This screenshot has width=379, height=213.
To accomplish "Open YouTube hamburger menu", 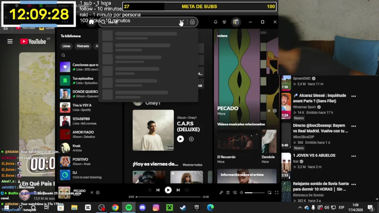I will click(10, 41).
